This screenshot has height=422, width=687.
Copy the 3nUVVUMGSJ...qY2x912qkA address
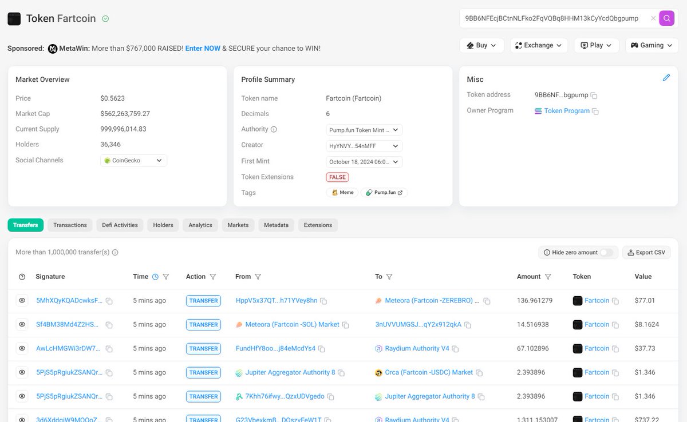point(468,325)
